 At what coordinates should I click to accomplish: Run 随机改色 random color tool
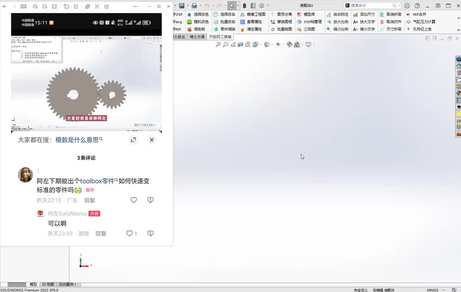[198, 22]
